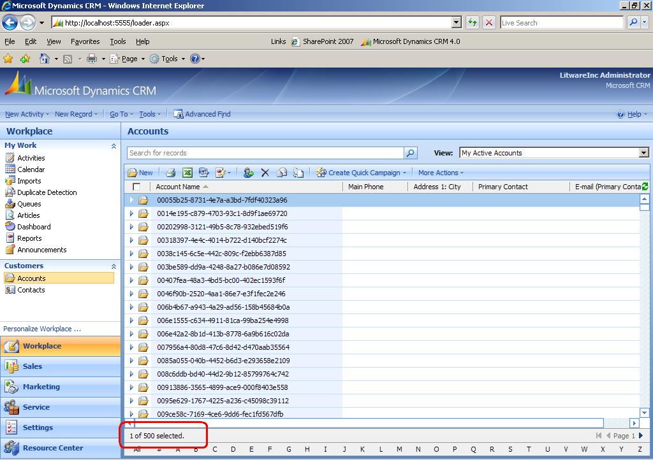The width and height of the screenshot is (653, 460).
Task: Click folder icon of row 00913886-3565-4899-ace9-000f8403e558
Action: click(x=143, y=387)
